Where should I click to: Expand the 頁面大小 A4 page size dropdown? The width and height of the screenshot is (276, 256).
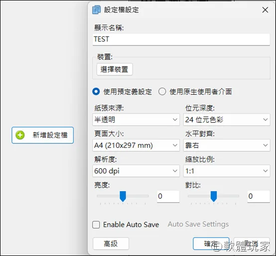[136, 145]
